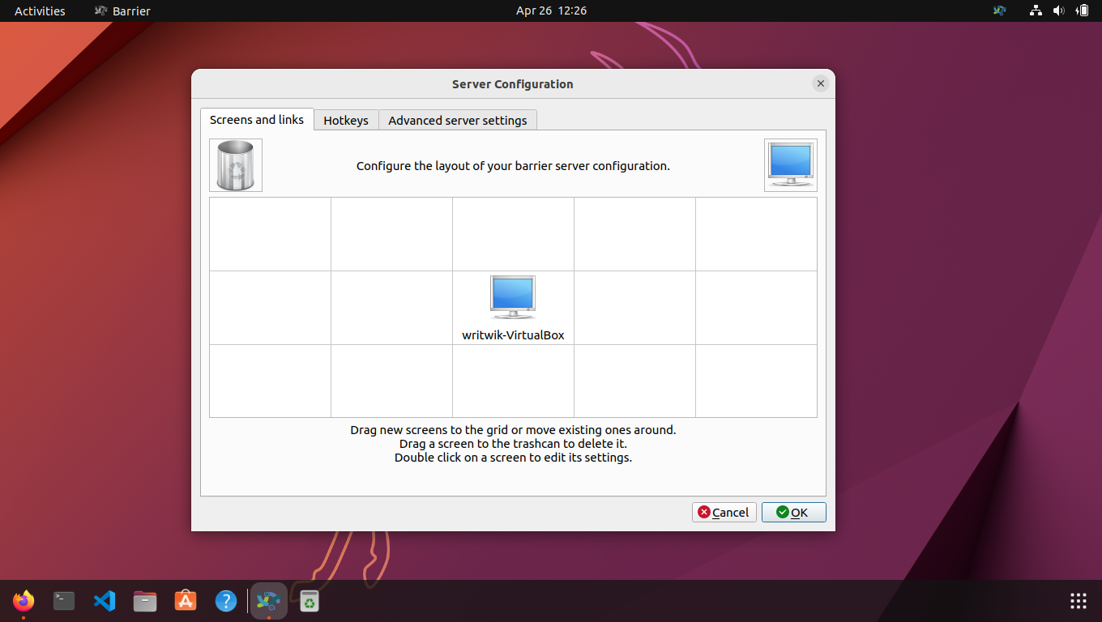The image size is (1102, 622).
Task: Click the trashcan icon for deleting screens
Action: (235, 164)
